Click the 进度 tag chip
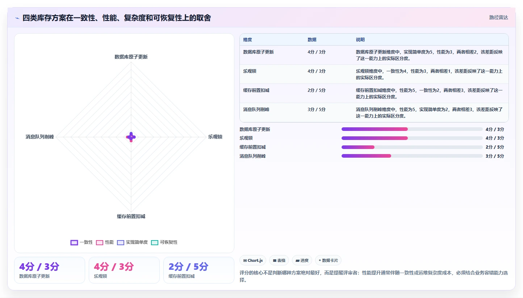523x298 pixels. click(302, 260)
